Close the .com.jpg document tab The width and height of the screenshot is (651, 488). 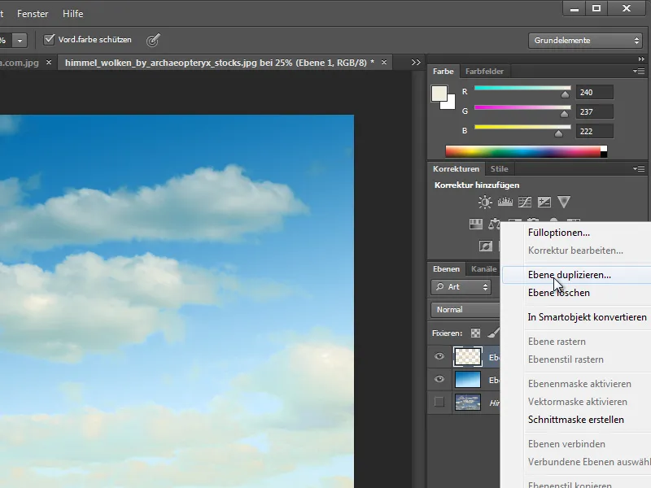click(49, 63)
